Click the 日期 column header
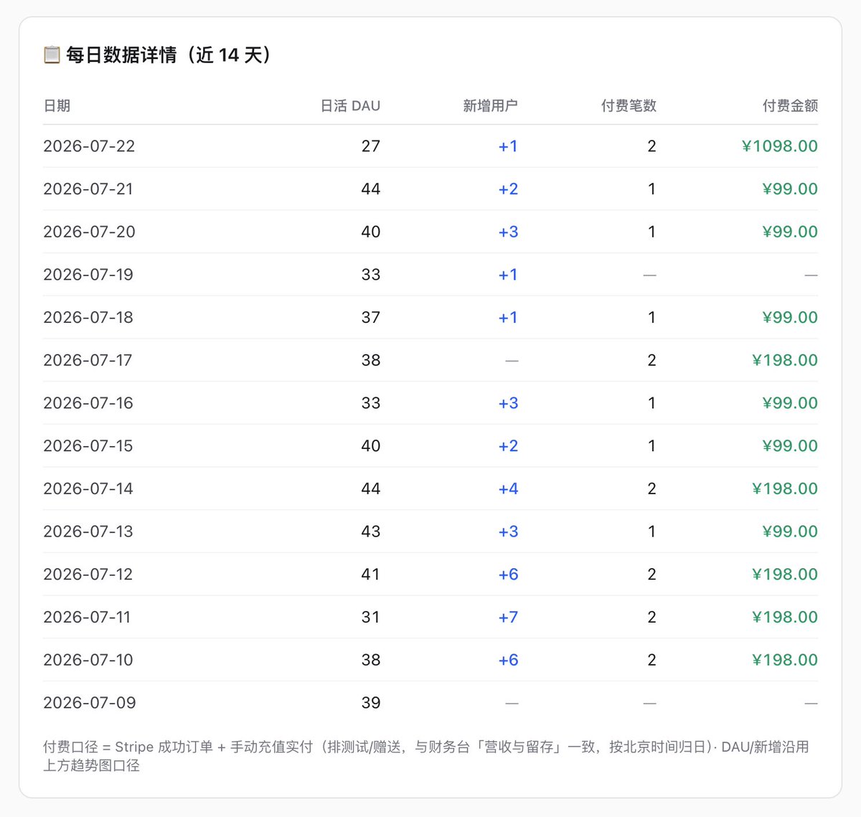This screenshot has height=817, width=861. tap(57, 105)
